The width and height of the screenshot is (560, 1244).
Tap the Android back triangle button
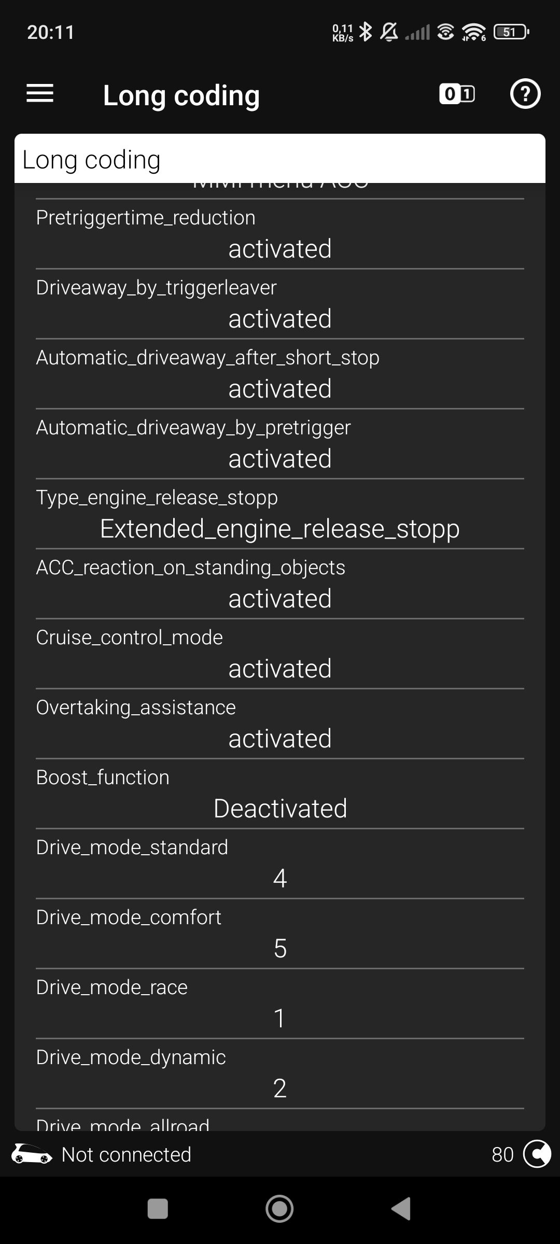click(401, 1209)
